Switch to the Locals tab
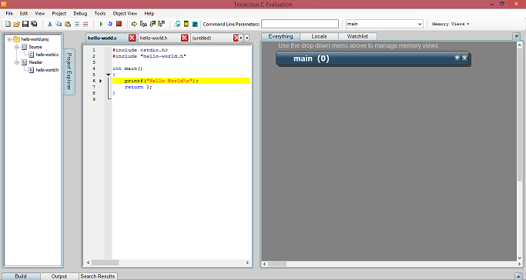The width and height of the screenshot is (526, 280). (x=319, y=36)
